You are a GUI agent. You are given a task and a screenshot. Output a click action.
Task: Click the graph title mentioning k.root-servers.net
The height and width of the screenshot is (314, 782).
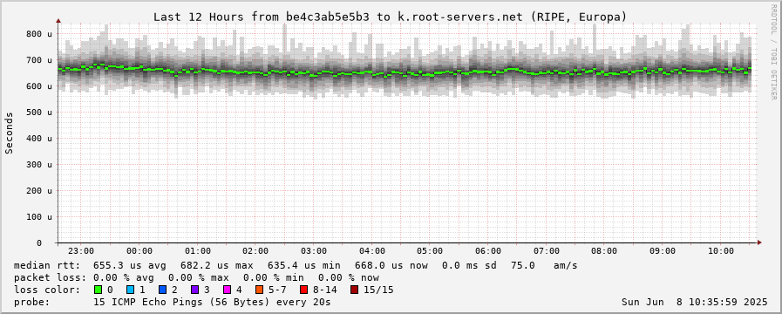[x=390, y=17]
